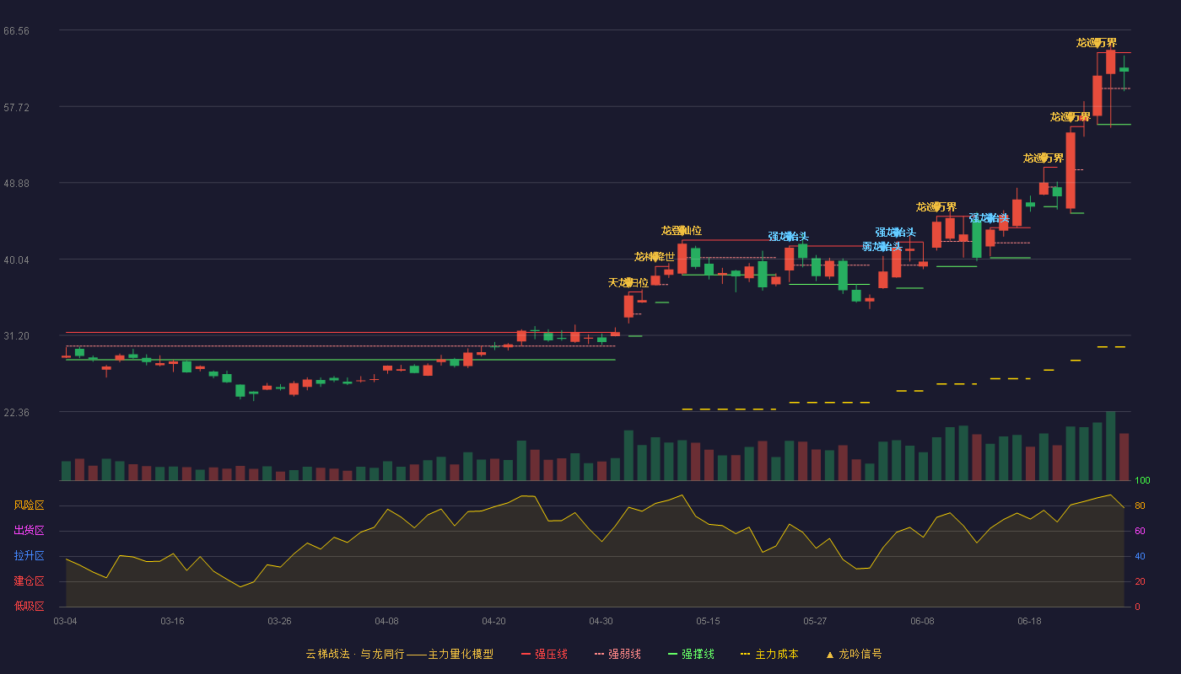Click the magenta 60 indicator scale label

(x=1140, y=531)
